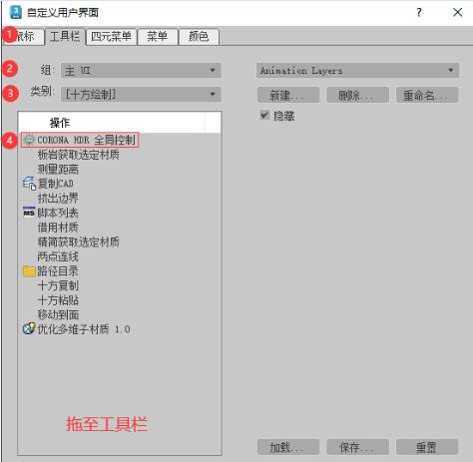Select the 借用材质 action
473x462 pixels.
(58, 228)
